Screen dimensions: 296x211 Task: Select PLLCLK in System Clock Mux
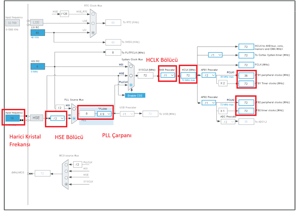point(131,85)
